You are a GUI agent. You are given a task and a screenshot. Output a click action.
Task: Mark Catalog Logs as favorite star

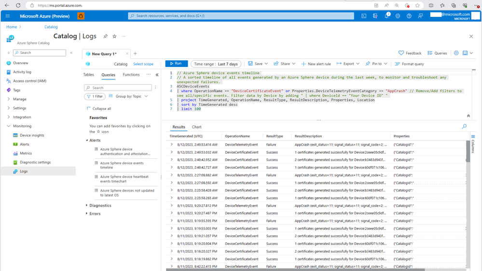pyautogui.click(x=114, y=36)
